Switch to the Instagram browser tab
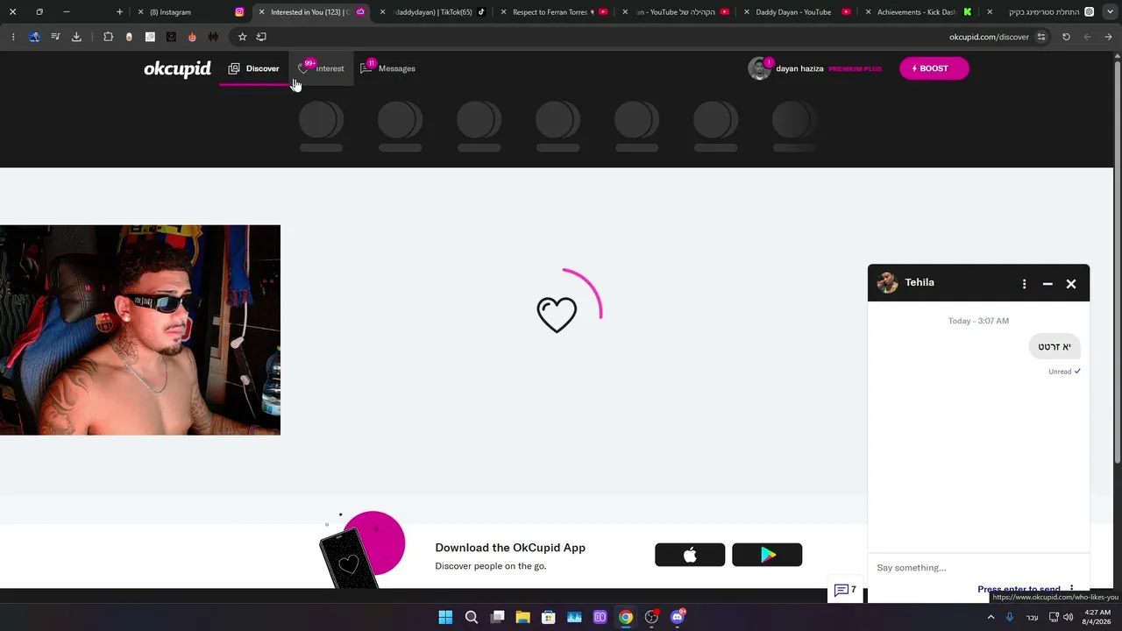This screenshot has height=631, width=1122. [x=193, y=12]
